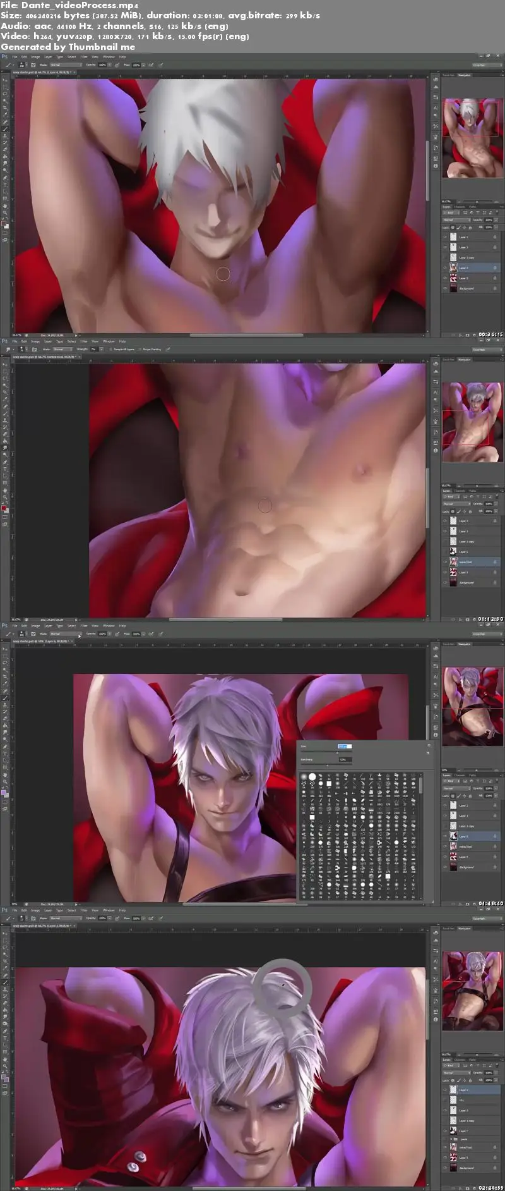The width and height of the screenshot is (505, 1191).
Task: Click the Size field in 01:48:40 brush picker
Action: pos(345,746)
